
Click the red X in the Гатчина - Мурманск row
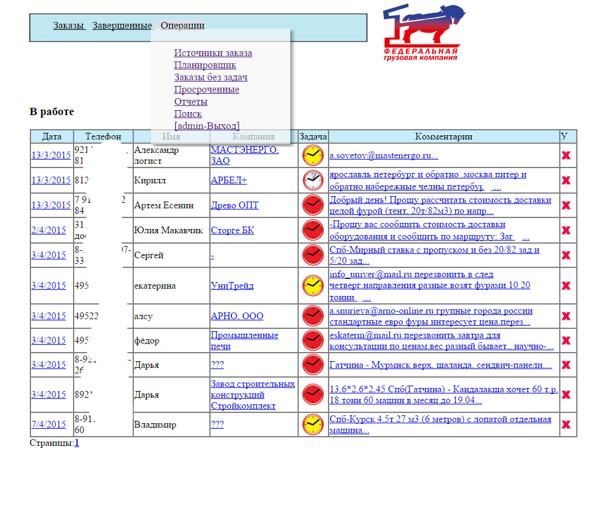(x=566, y=365)
